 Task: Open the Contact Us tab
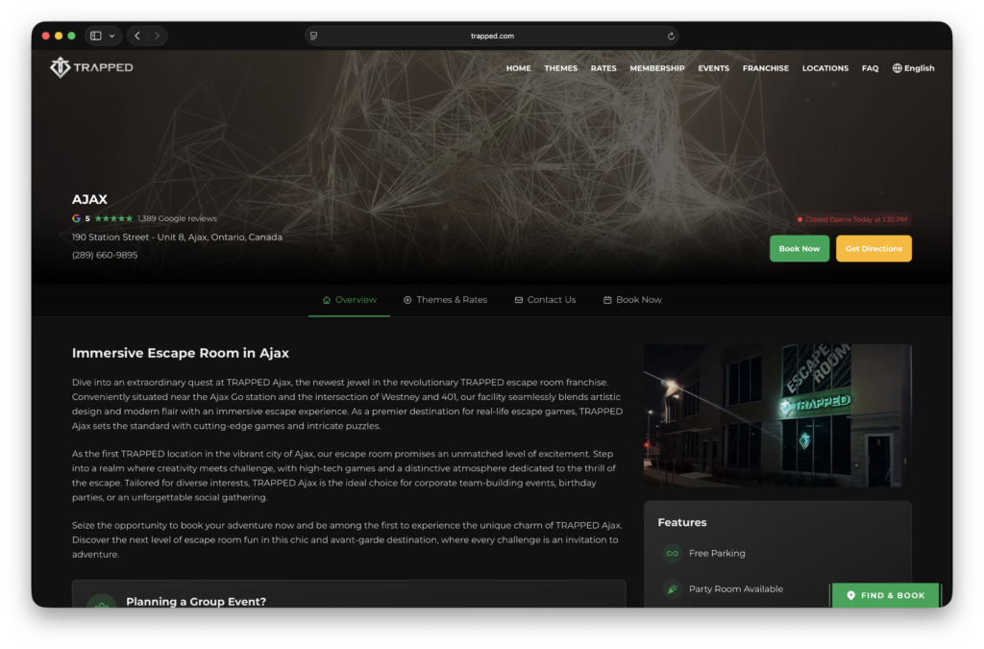(x=545, y=299)
